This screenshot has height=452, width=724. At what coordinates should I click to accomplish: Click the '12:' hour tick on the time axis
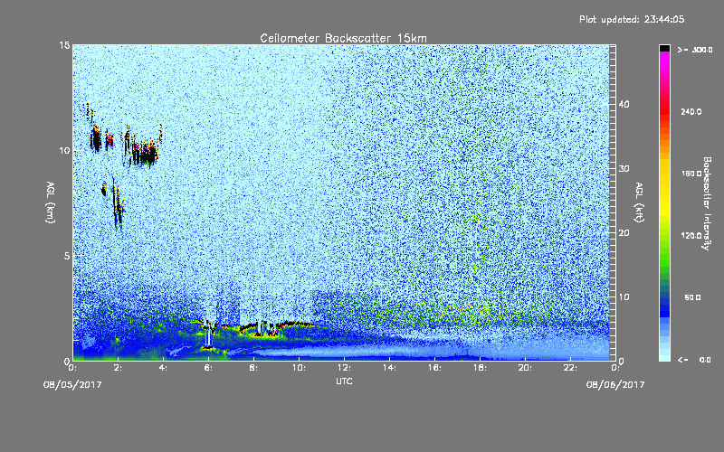click(344, 368)
